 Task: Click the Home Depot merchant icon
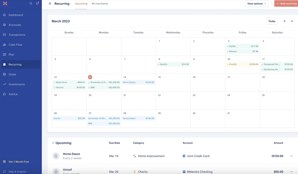(x=56, y=156)
